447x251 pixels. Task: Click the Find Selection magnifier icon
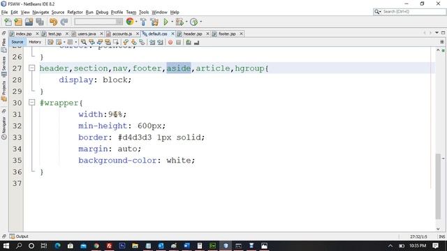84,42
